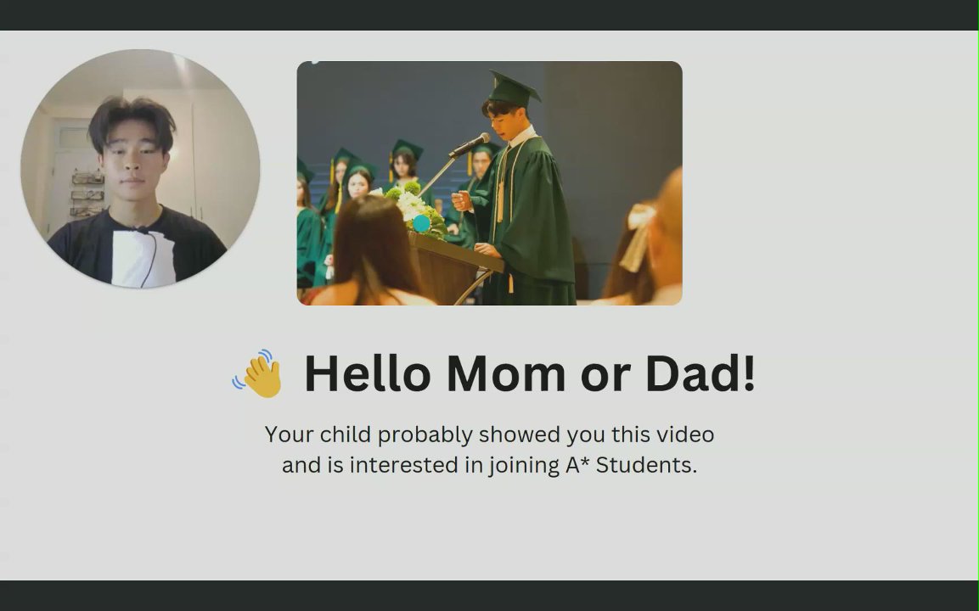Click the "Hello Mom or Dad!" heading

coord(529,373)
